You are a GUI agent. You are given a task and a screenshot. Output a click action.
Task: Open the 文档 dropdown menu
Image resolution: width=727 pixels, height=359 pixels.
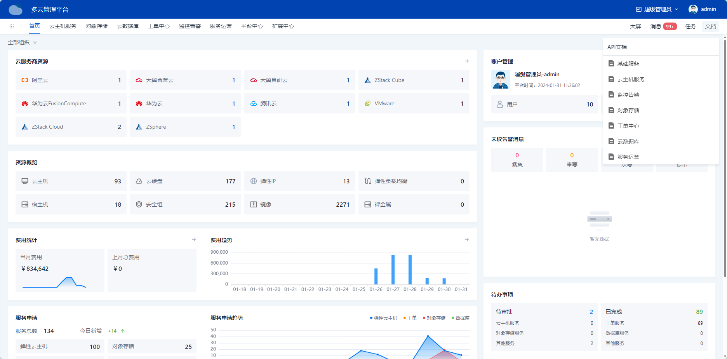pyautogui.click(x=710, y=26)
